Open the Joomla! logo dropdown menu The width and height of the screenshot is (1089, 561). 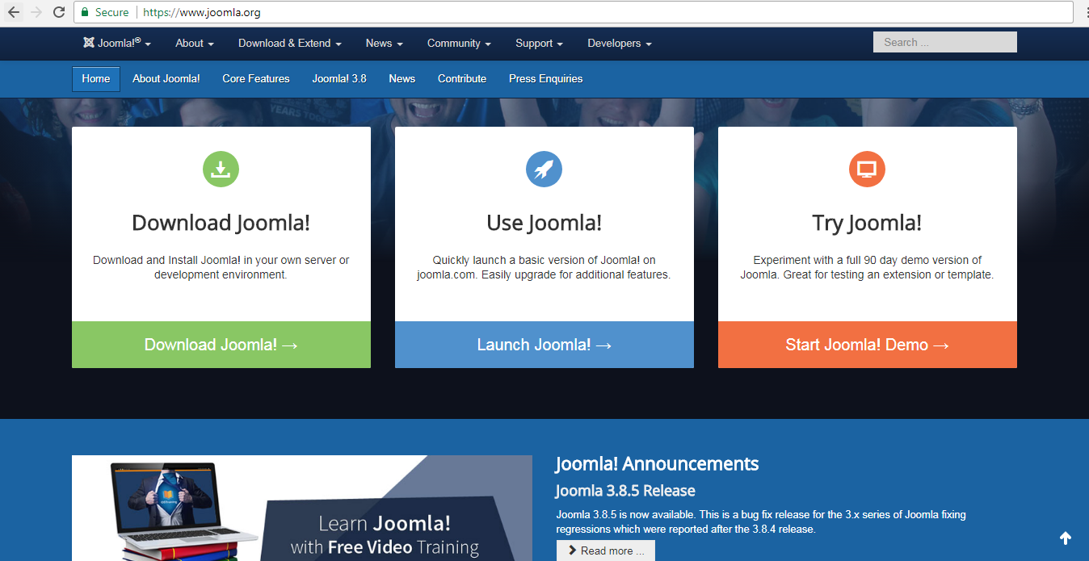click(116, 43)
